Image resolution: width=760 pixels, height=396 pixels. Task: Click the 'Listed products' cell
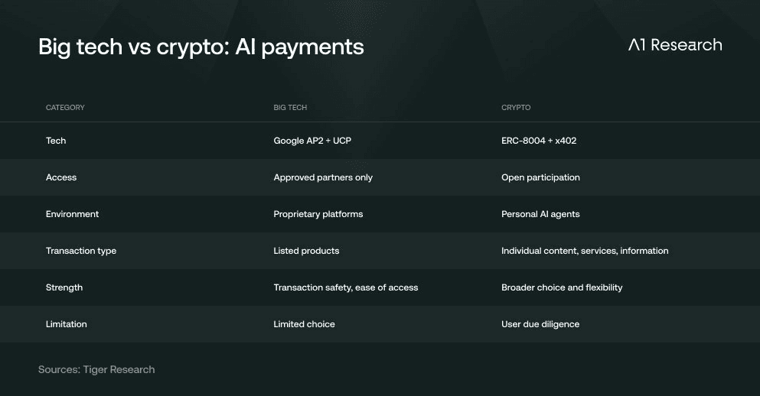coord(306,251)
